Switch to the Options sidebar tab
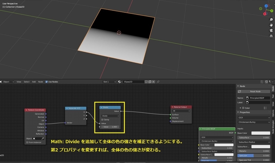The height and width of the screenshot is (163, 275). [273, 113]
